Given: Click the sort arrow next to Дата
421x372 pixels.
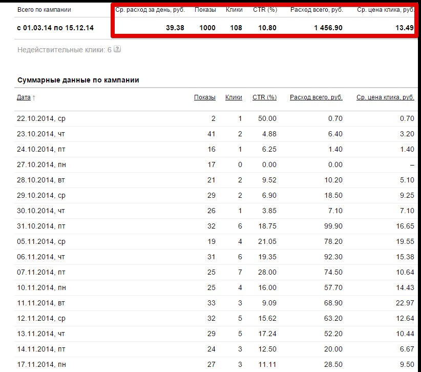Looking at the screenshot, I should 34,98.
